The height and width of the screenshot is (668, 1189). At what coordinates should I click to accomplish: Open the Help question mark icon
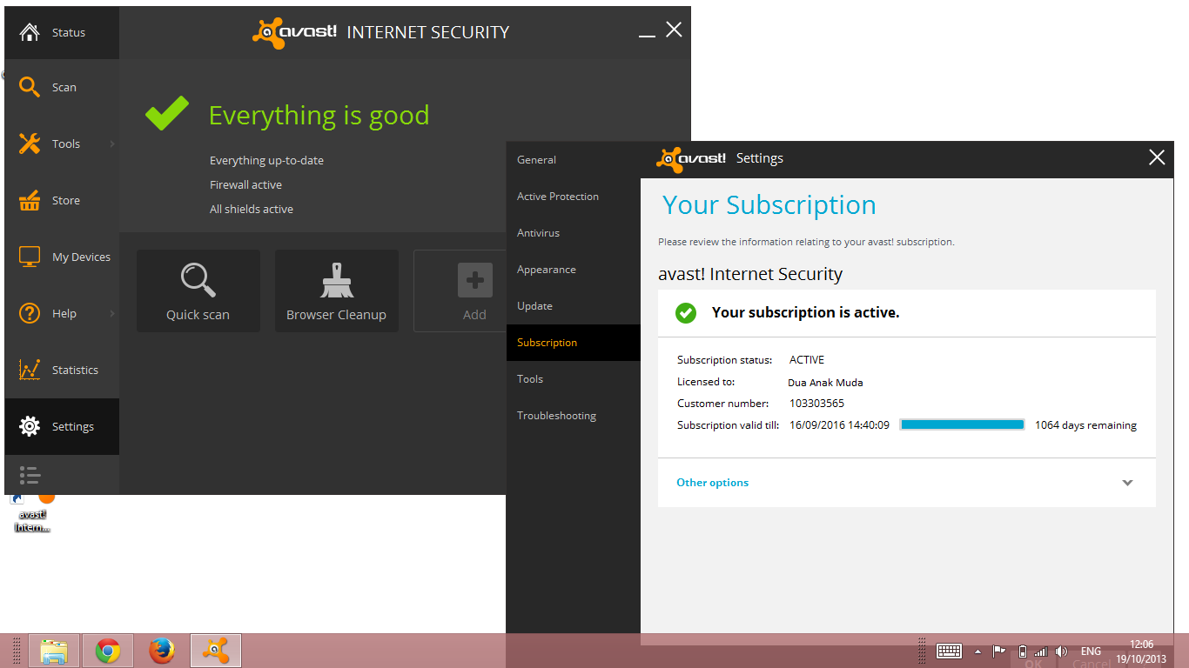(x=30, y=313)
